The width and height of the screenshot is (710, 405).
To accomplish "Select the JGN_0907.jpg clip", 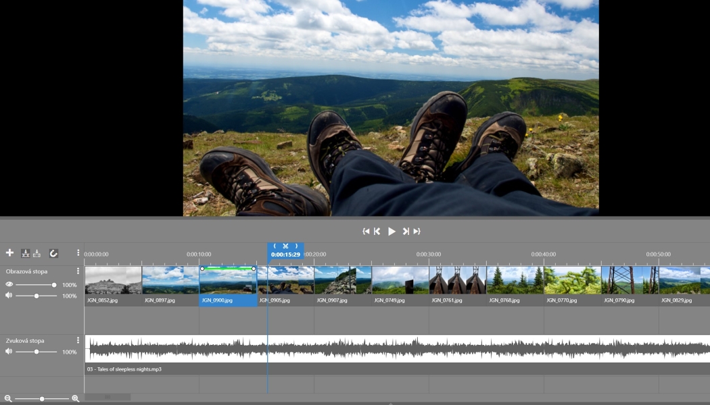I will pyautogui.click(x=343, y=286).
